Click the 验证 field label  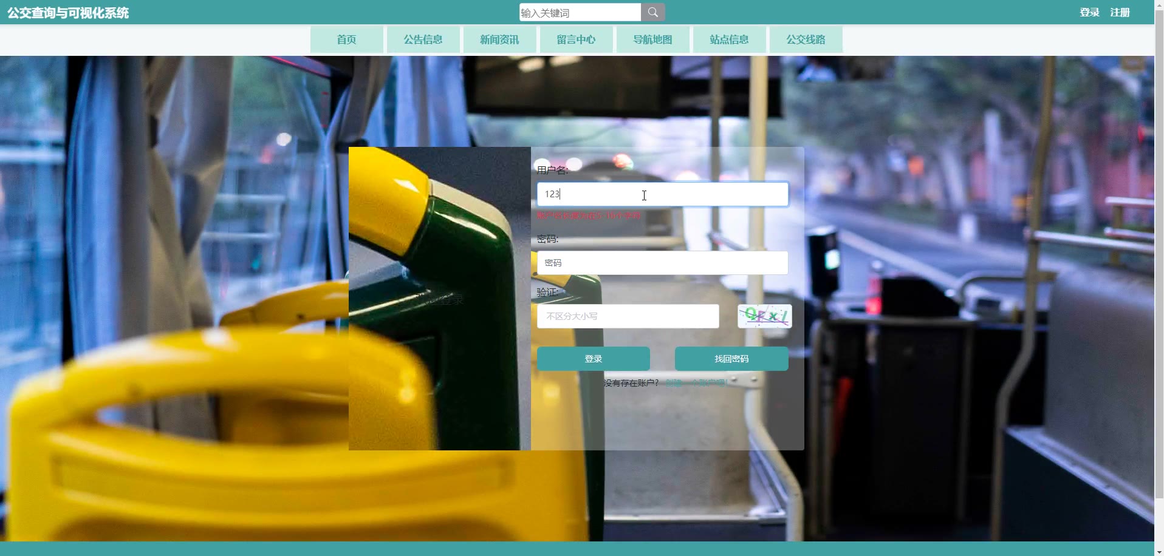(547, 292)
